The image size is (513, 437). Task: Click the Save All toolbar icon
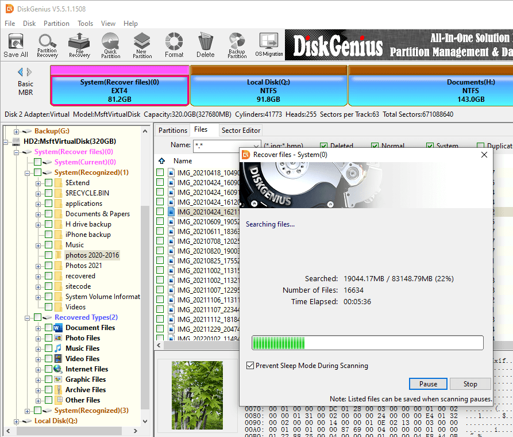[16, 45]
